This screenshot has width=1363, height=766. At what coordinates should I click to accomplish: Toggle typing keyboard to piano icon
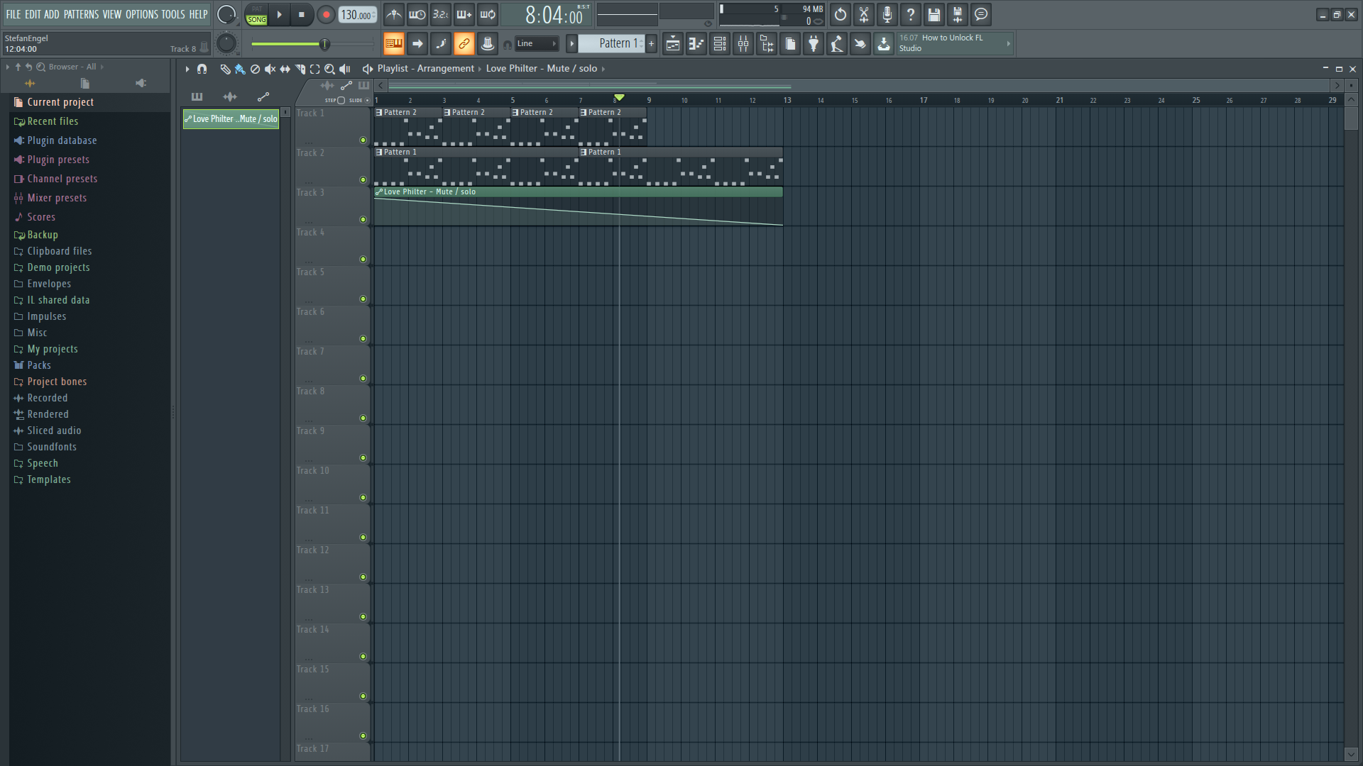394,44
